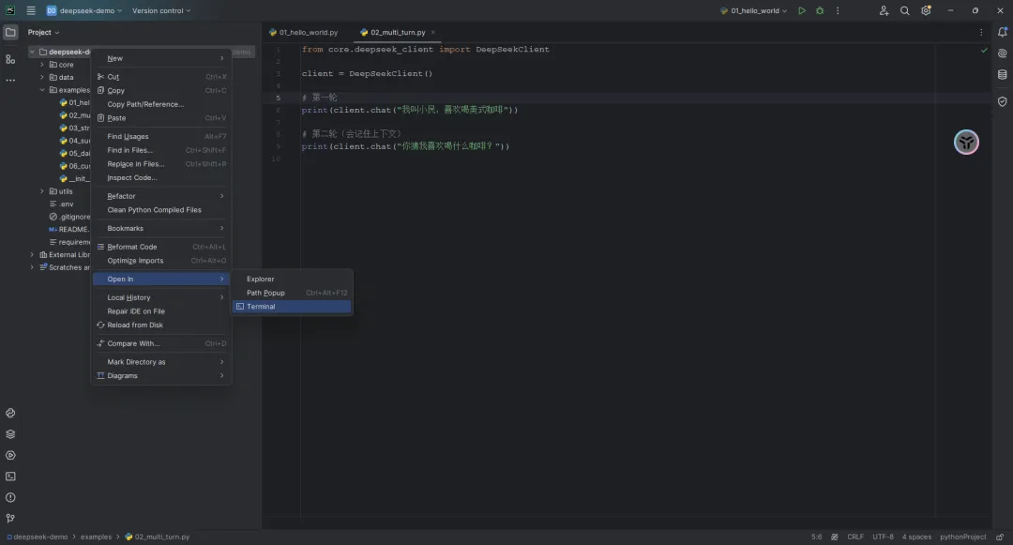Image resolution: width=1013 pixels, height=545 pixels.
Task: Click the pencil icon in the status bar
Action: 835,537
